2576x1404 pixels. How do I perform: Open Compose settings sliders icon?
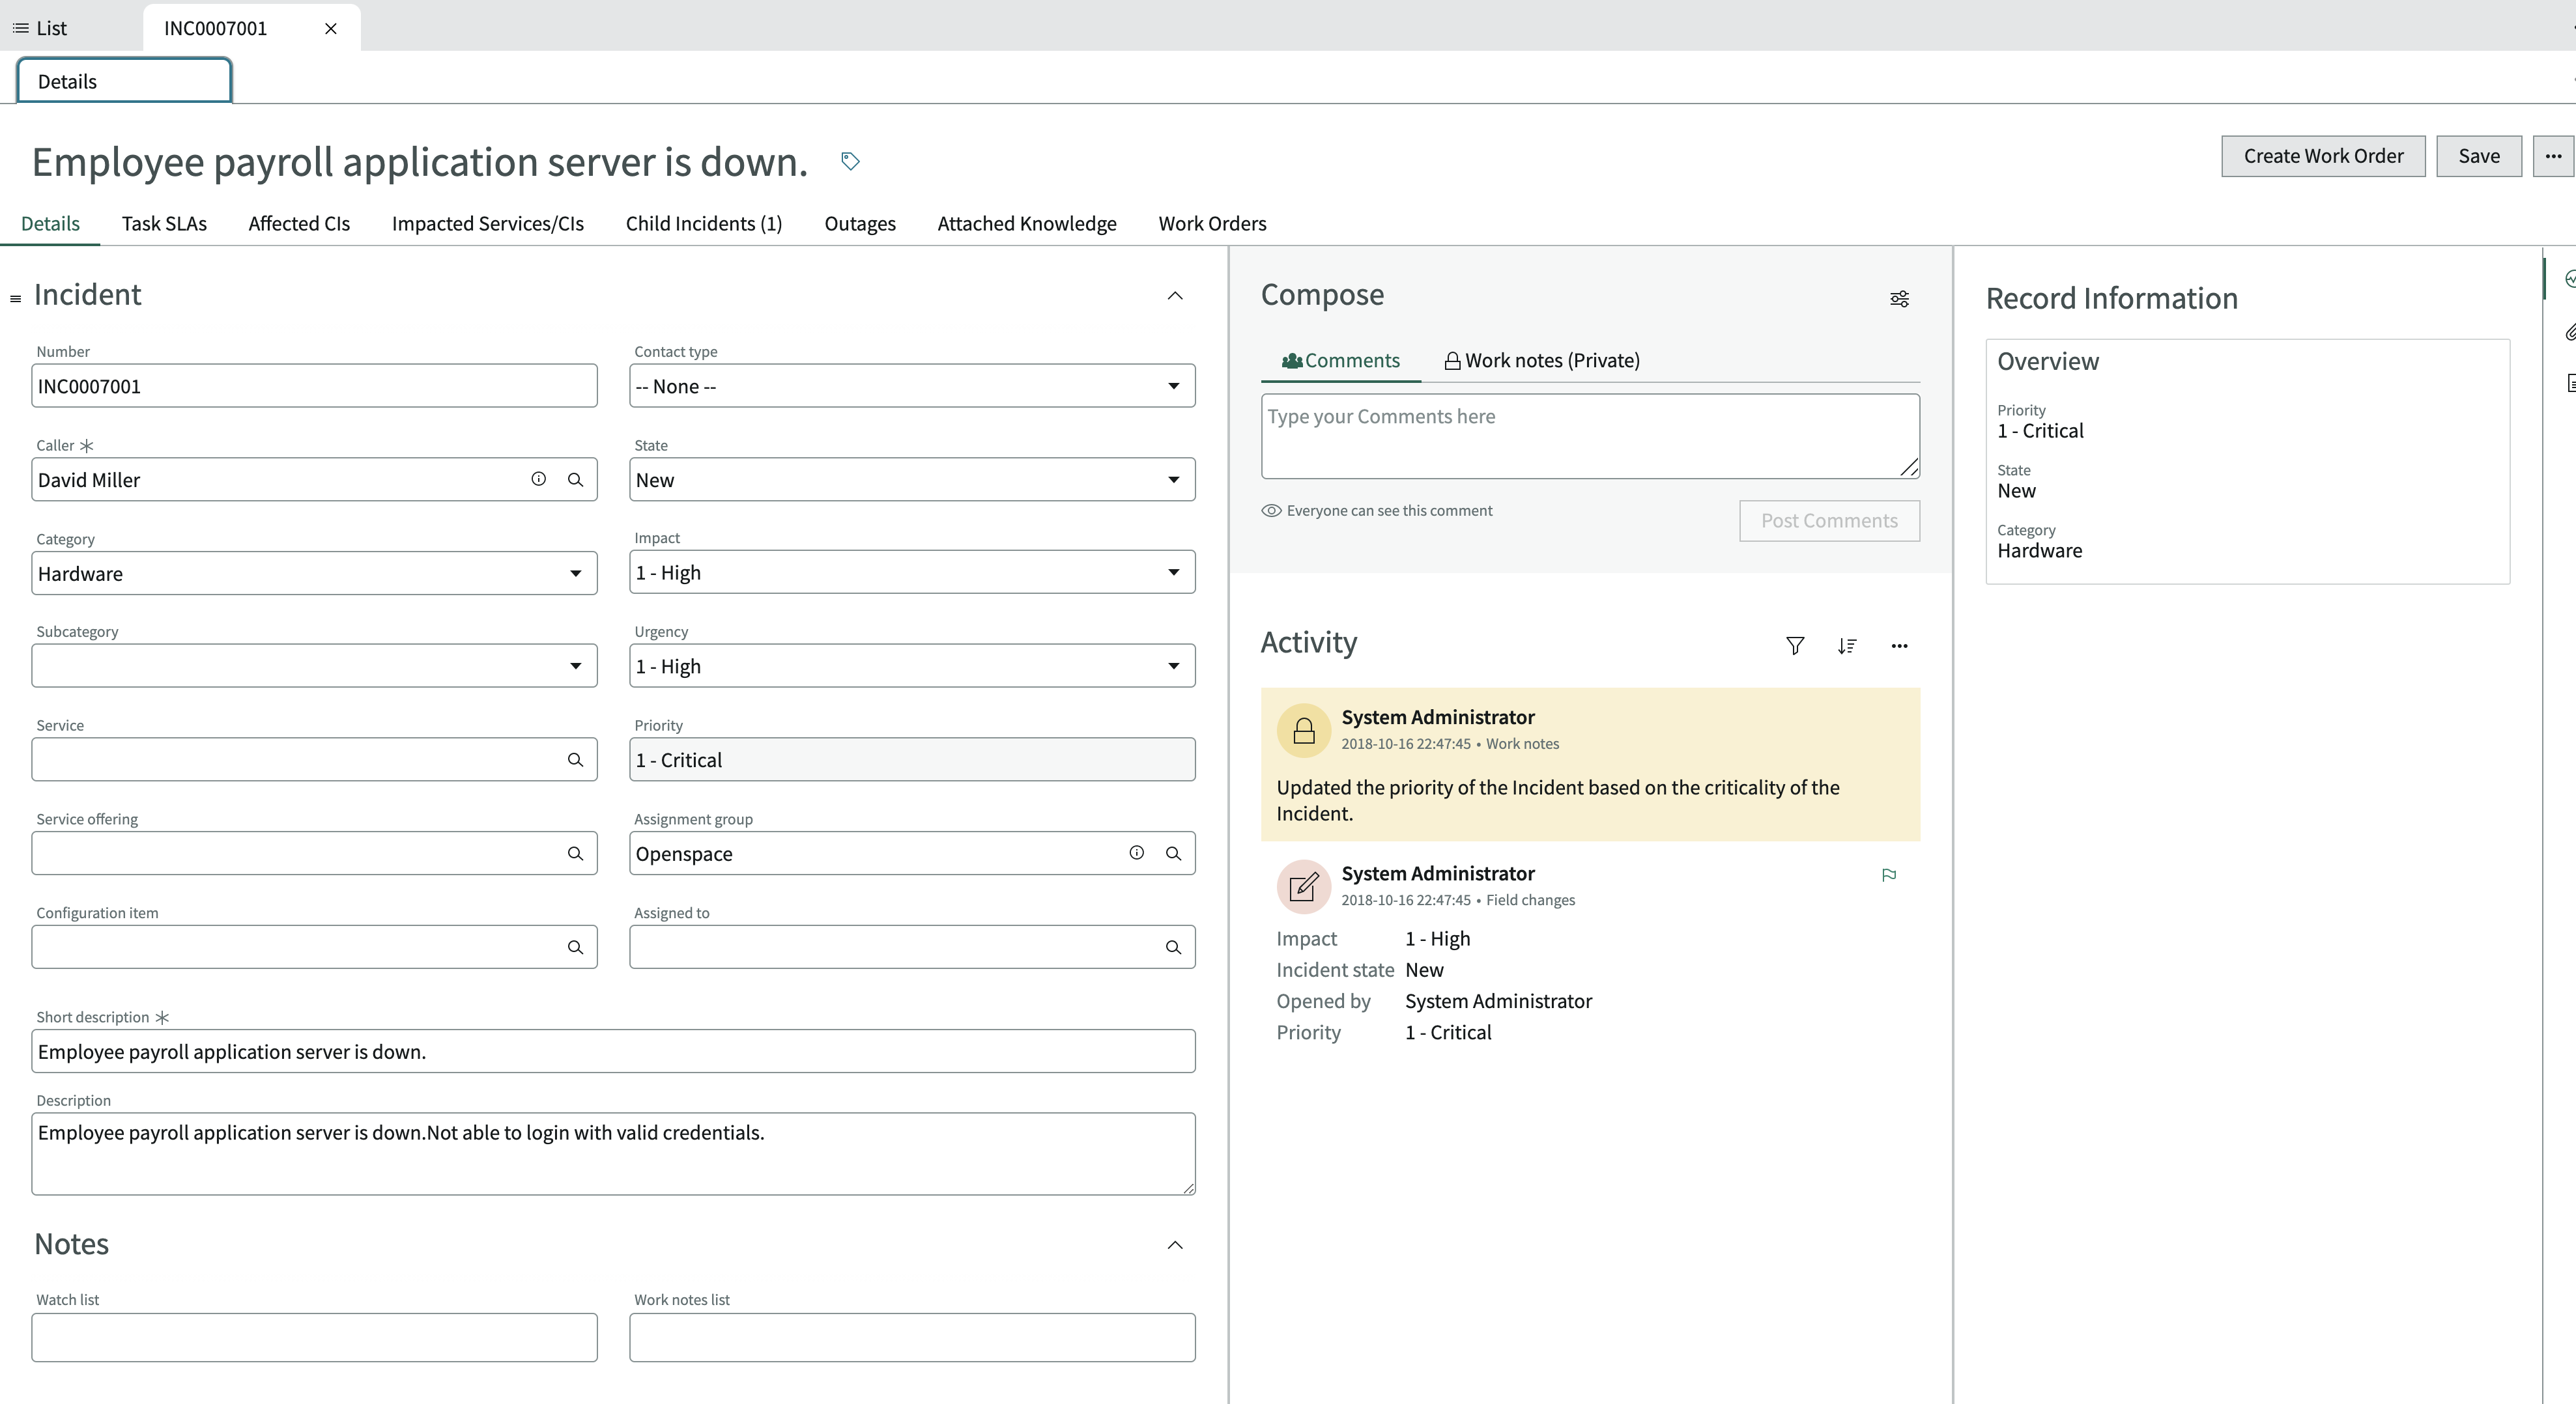1900,299
